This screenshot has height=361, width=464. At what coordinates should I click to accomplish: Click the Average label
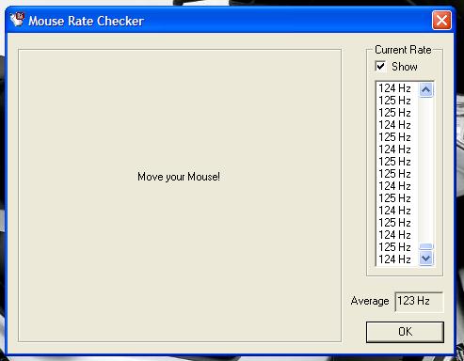[370, 301]
